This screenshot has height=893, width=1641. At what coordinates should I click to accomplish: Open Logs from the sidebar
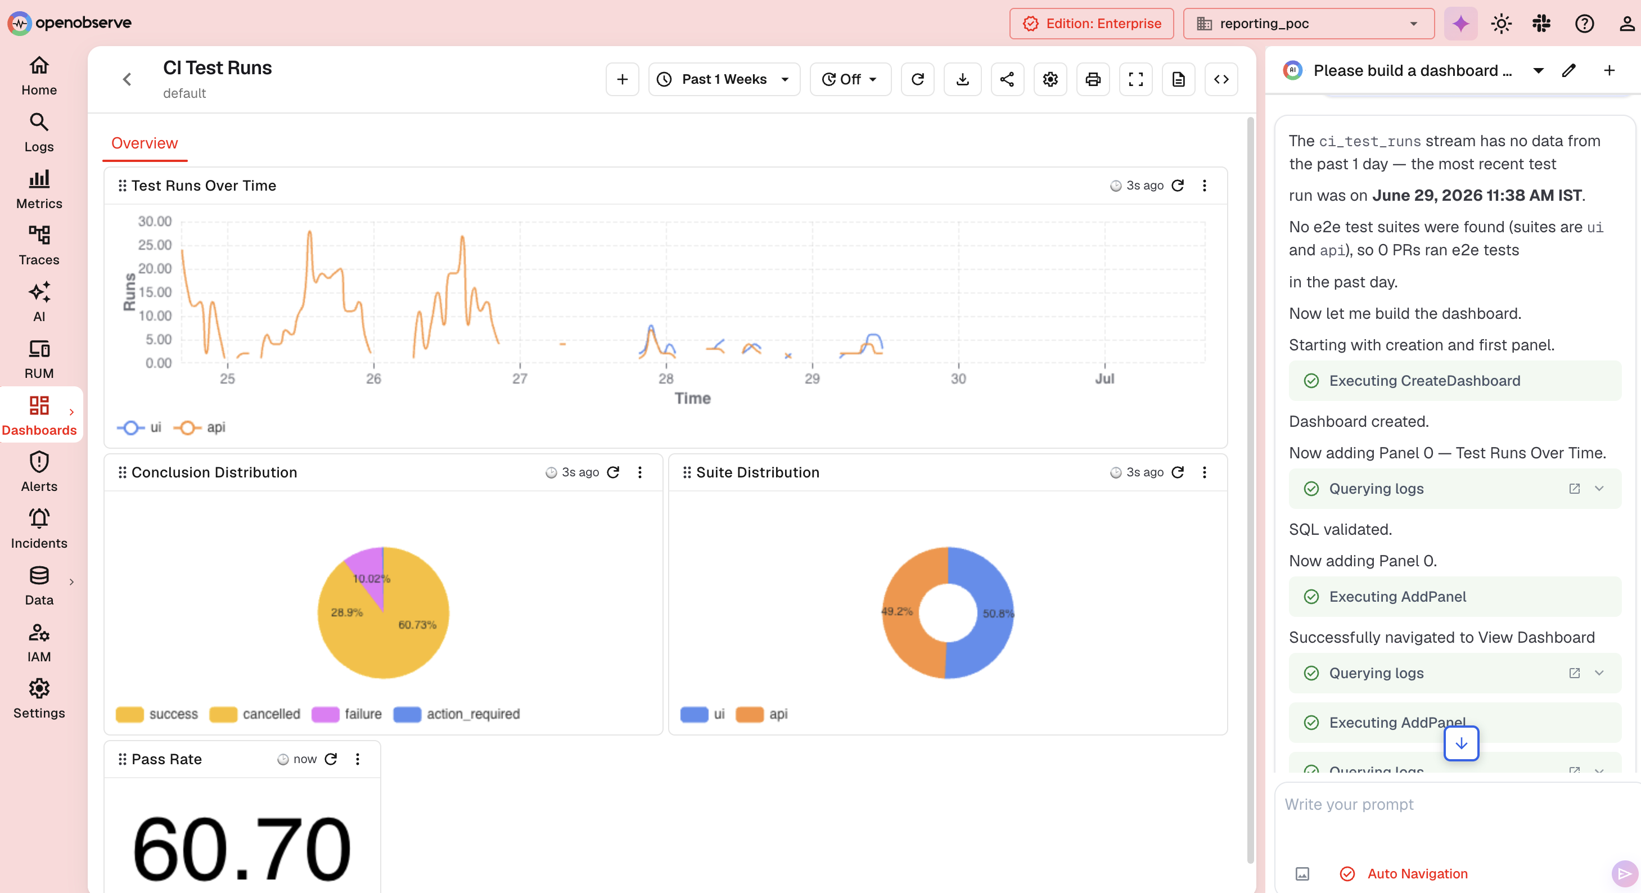39,133
